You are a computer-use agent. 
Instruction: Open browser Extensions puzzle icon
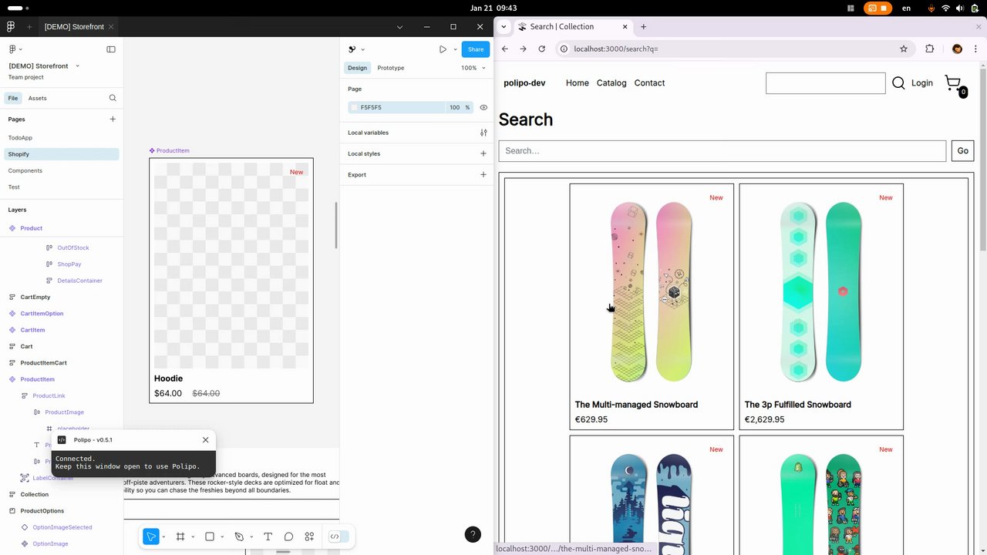[x=929, y=49]
